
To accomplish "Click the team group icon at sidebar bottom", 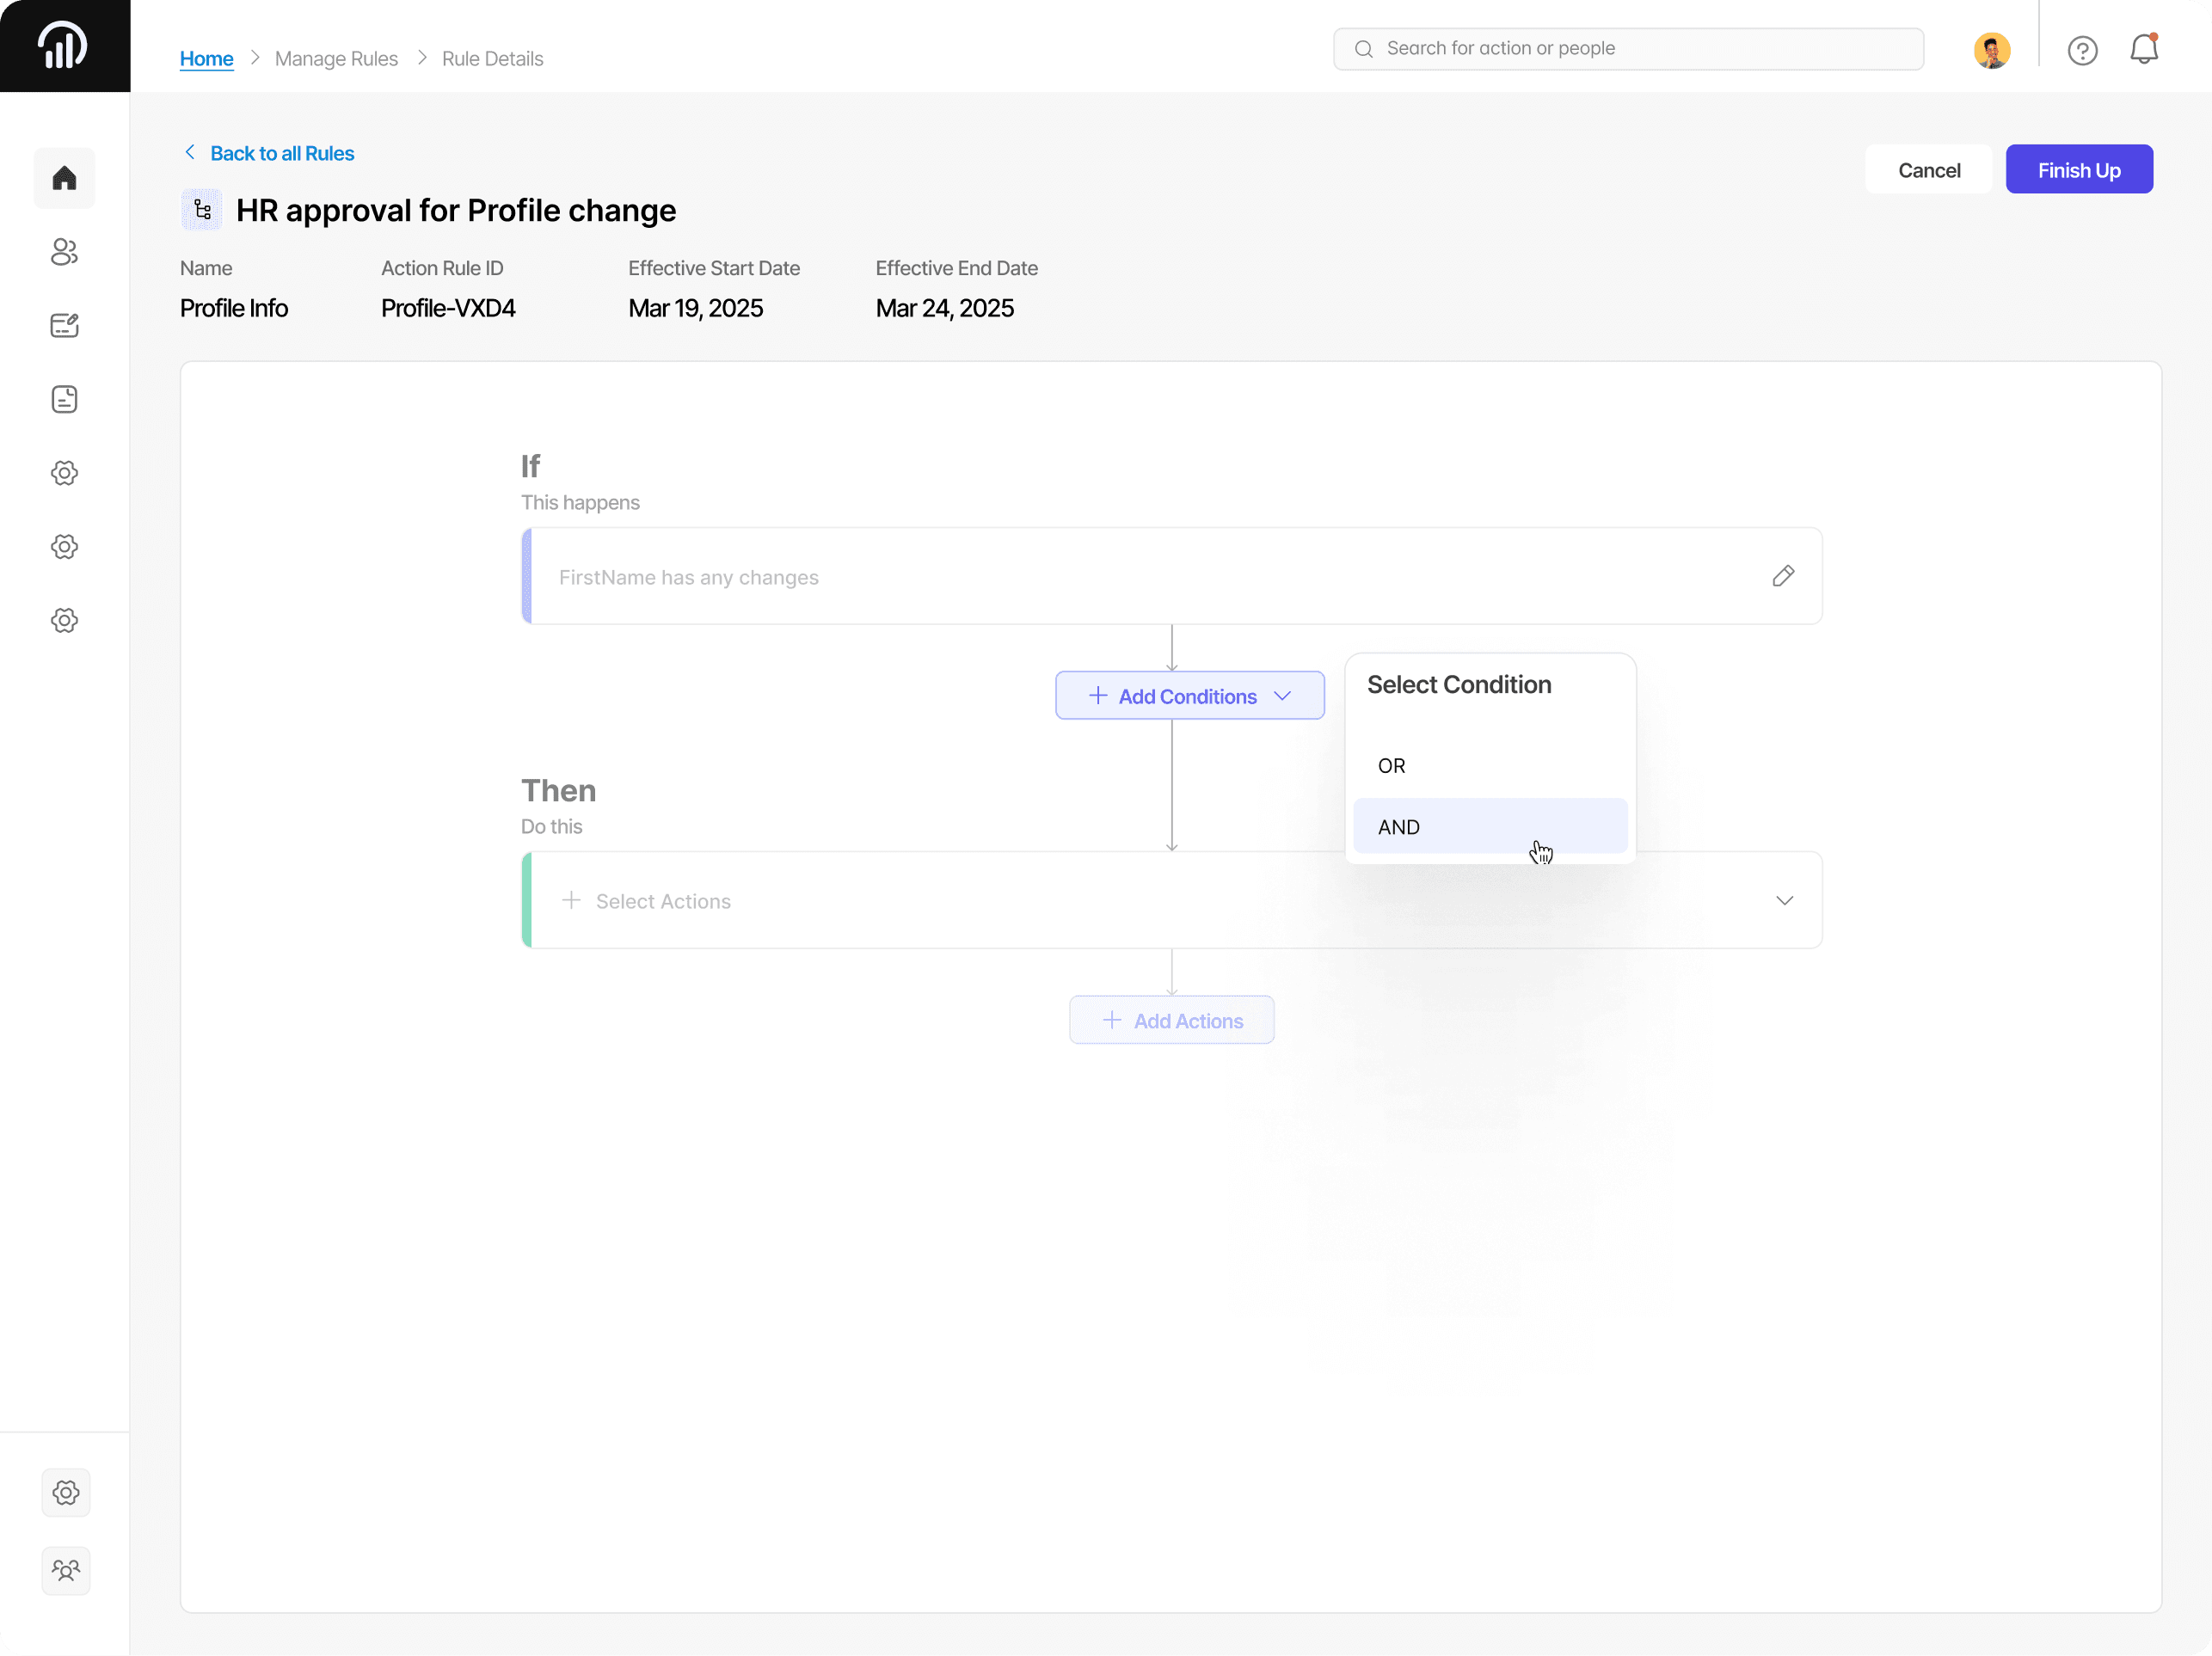I will (x=66, y=1570).
